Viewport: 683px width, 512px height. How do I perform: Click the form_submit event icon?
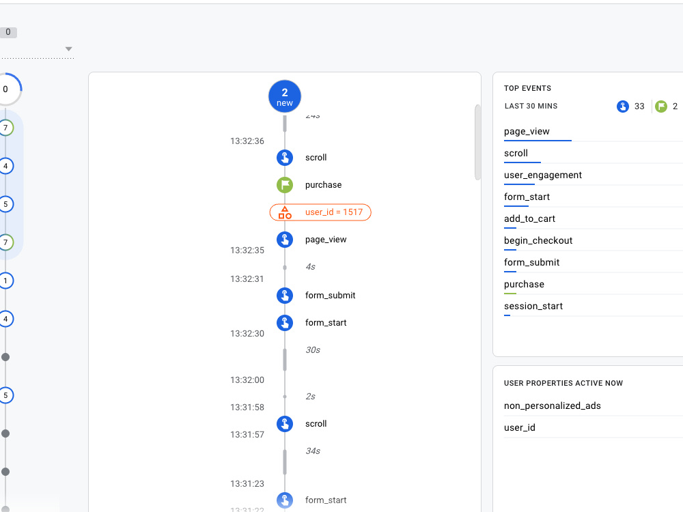284,295
